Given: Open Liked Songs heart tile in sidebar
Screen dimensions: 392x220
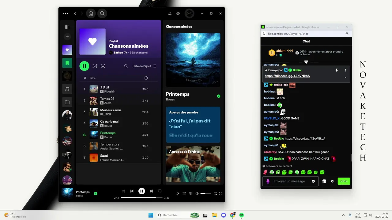Looking at the screenshot, I should [67, 50].
